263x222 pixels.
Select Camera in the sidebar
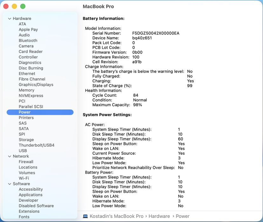tap(26, 46)
